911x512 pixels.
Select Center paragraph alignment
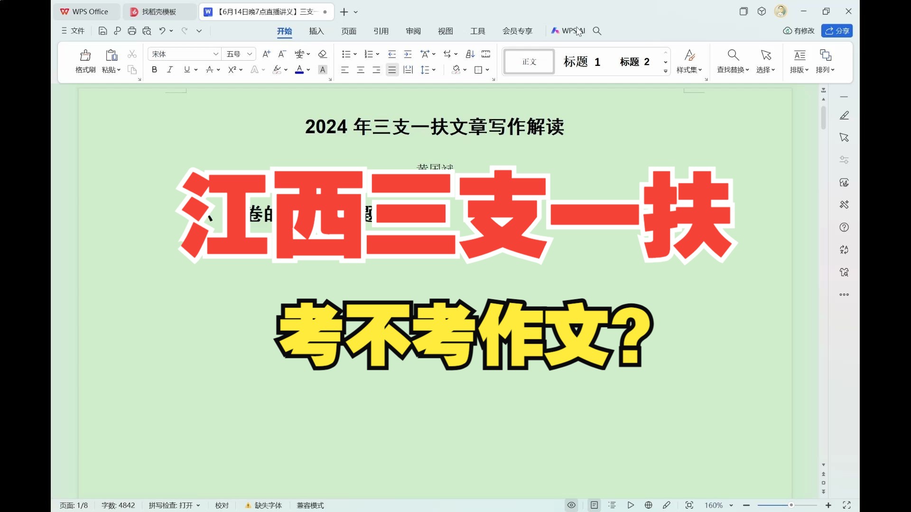coord(361,70)
